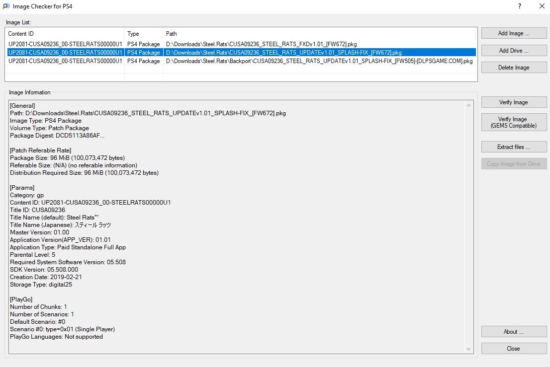Select the UPDATEv1.01_SPLASH-FIX_[FW672].pkg row
Screen dimensions: 550x367
pos(241,53)
